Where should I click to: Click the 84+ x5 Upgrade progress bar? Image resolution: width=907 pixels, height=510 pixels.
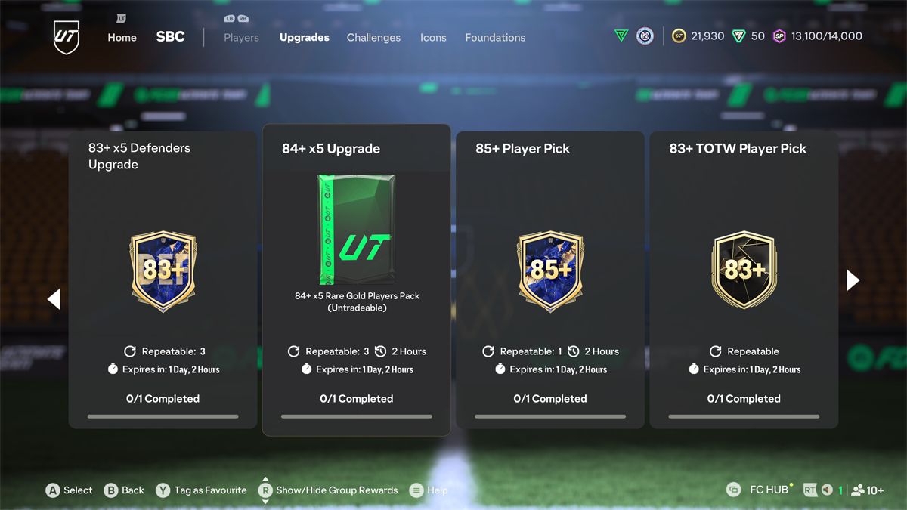357,416
